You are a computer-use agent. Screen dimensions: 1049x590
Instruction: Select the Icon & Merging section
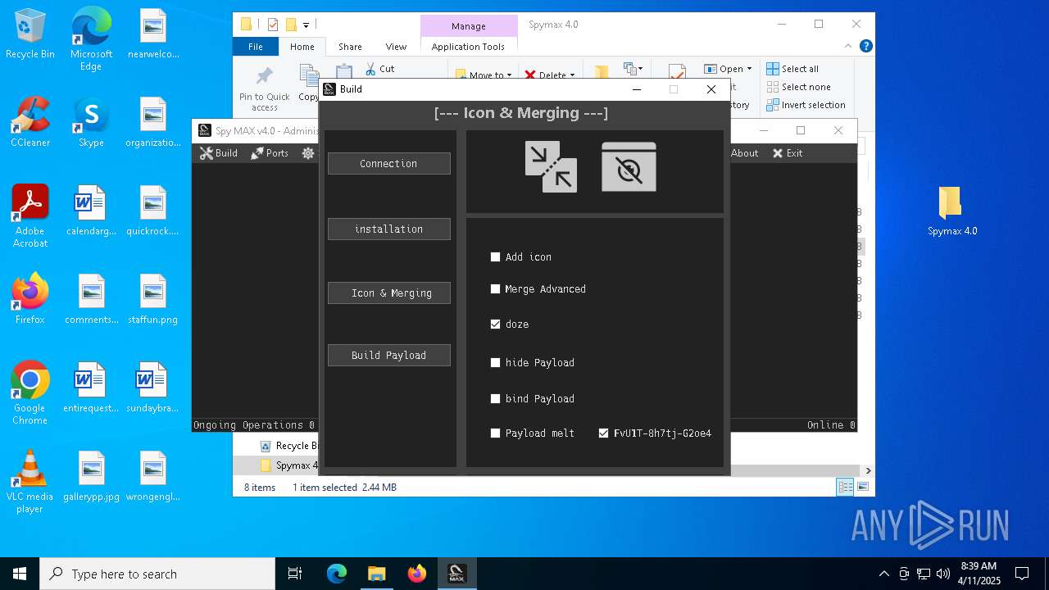388,293
